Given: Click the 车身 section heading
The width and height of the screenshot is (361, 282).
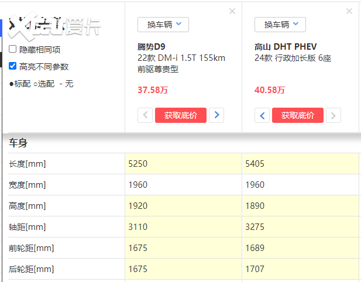Looking at the screenshot, I should 18,143.
